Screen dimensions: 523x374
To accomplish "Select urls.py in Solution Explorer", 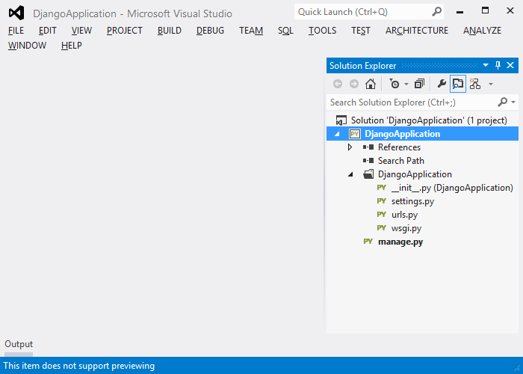I will [404, 215].
